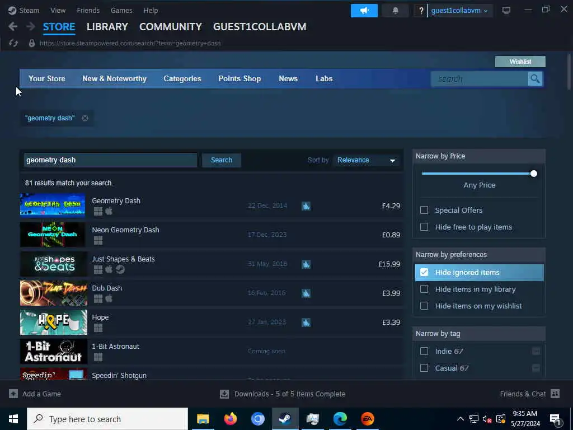The width and height of the screenshot is (573, 430).
Task: Tick the Casual tag checkbox
Action: coord(424,368)
